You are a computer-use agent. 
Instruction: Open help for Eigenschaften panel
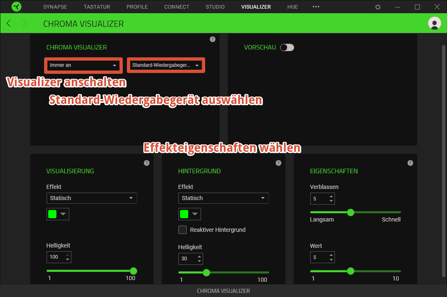(x=410, y=163)
